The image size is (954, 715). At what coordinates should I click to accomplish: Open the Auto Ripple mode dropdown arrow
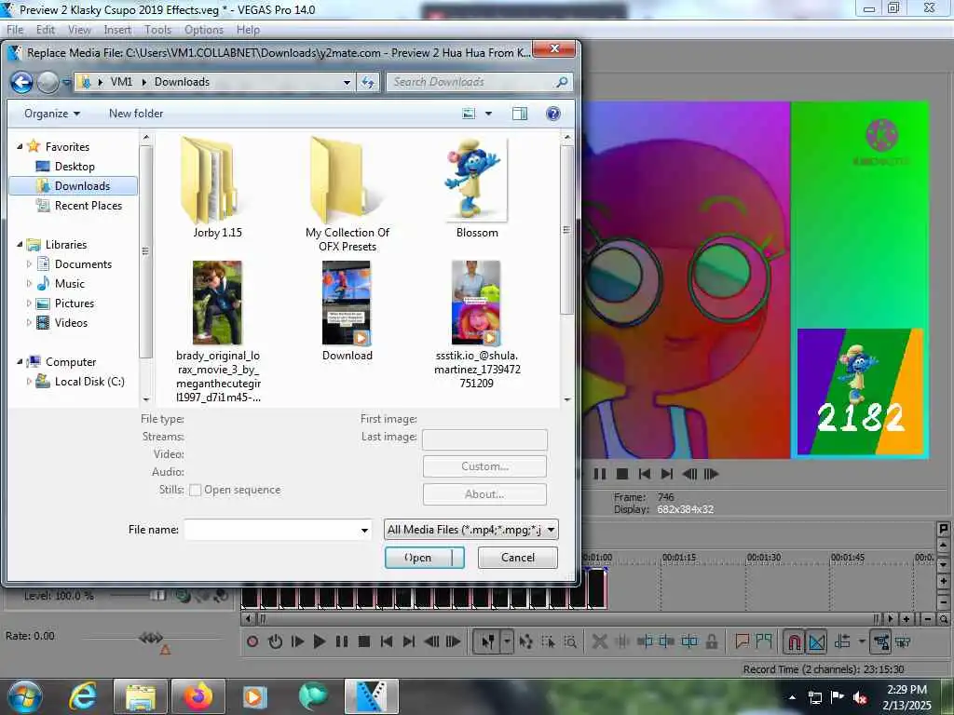pos(861,641)
